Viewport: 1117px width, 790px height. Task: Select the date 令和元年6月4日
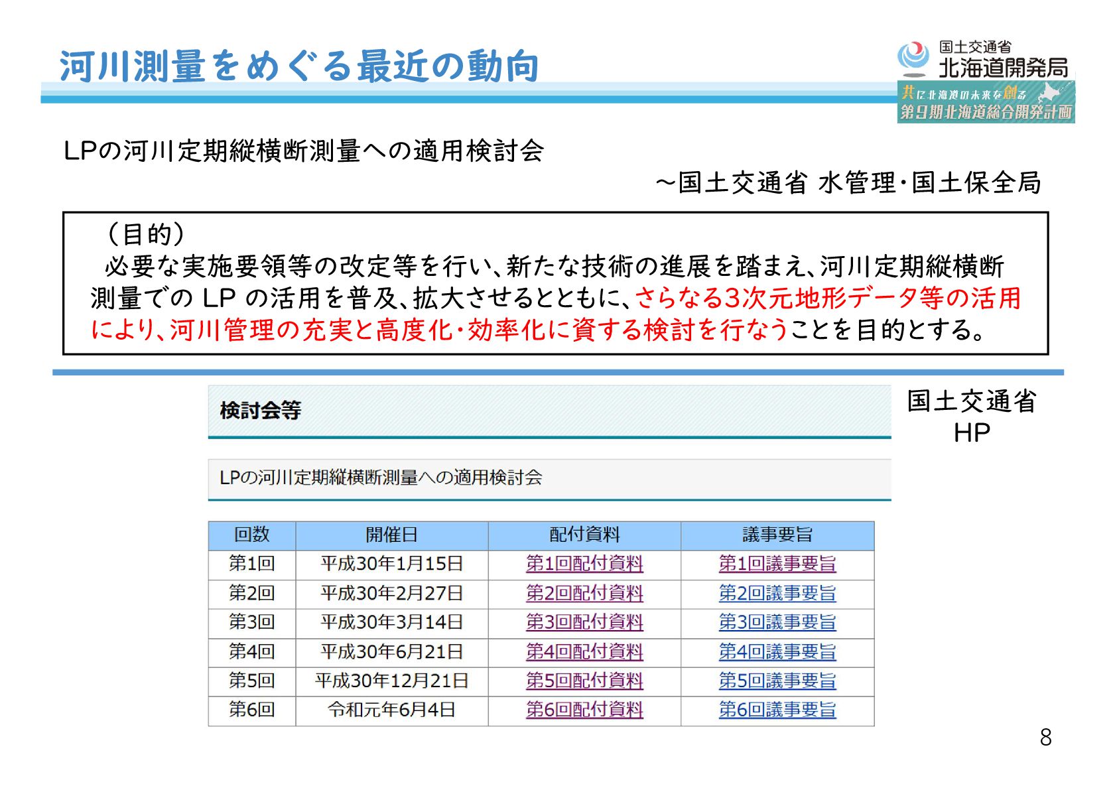[x=391, y=710]
